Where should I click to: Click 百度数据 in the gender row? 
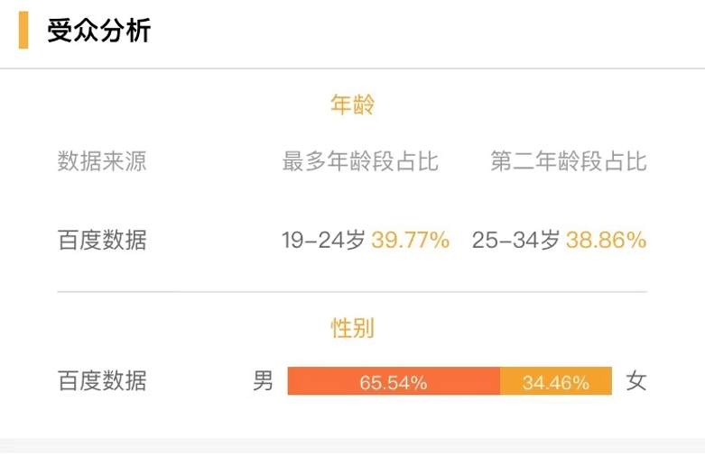102,380
